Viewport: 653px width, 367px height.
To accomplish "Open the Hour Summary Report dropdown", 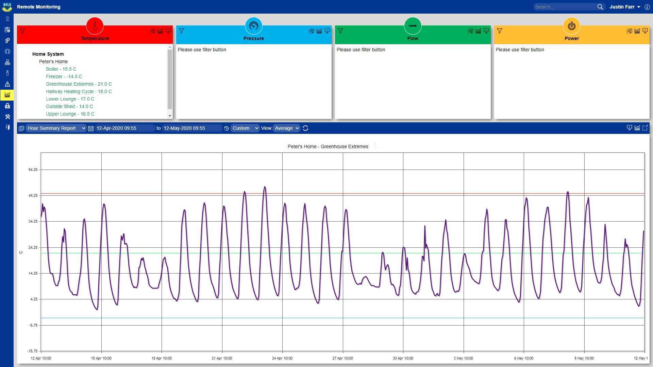I will pyautogui.click(x=56, y=128).
